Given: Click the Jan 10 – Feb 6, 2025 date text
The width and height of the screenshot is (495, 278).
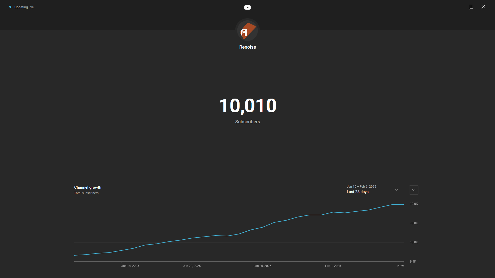Looking at the screenshot, I should click(x=361, y=187).
